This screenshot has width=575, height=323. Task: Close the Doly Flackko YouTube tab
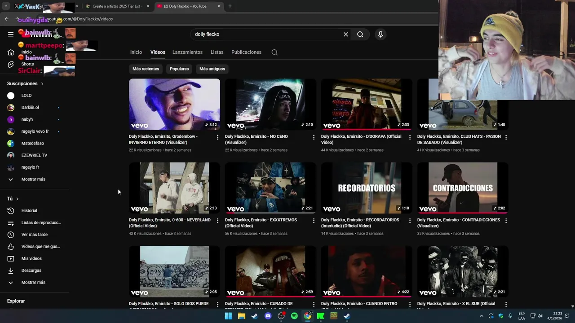219,6
